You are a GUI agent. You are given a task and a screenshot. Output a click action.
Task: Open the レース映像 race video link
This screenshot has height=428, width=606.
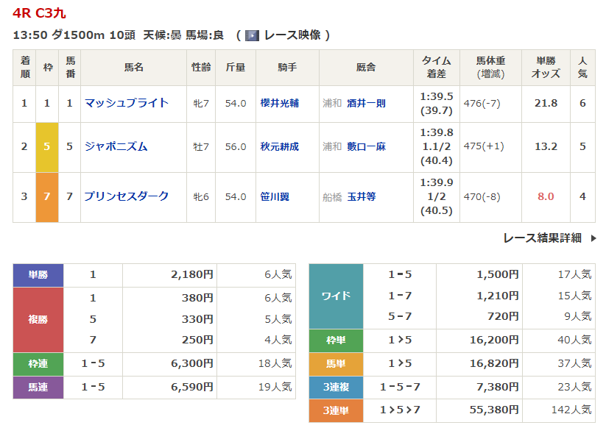coord(292,35)
